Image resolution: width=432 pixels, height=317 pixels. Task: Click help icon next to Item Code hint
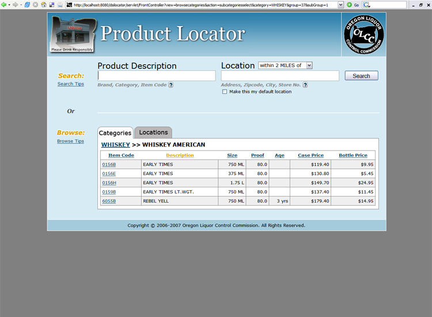(x=171, y=85)
